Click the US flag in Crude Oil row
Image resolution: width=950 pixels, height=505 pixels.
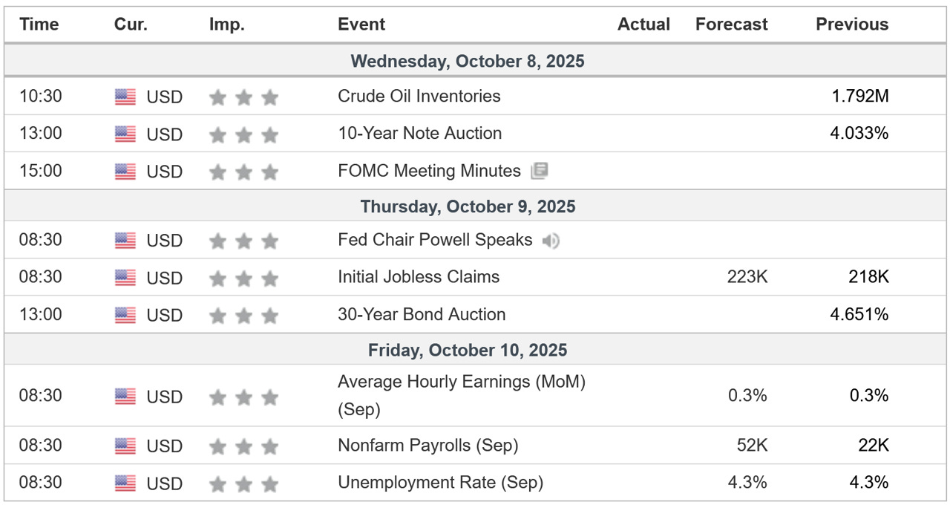pyautogui.click(x=125, y=97)
